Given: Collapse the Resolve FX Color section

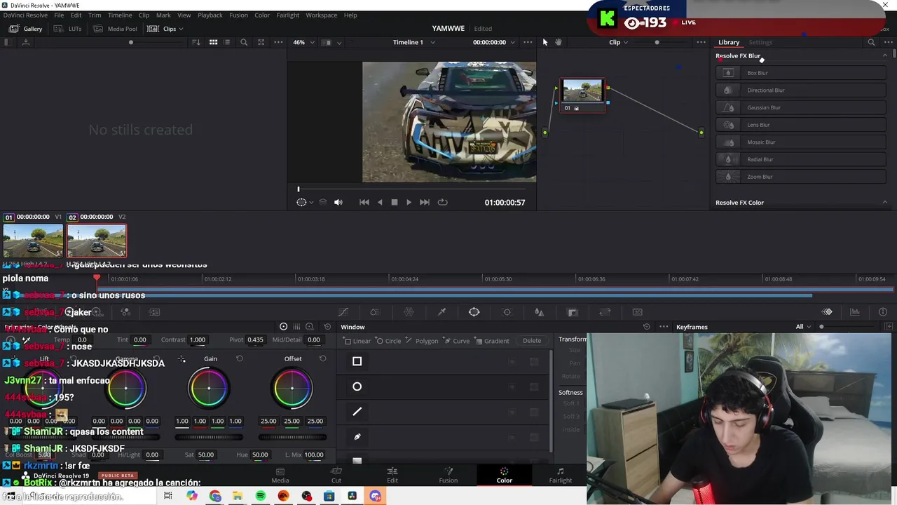Looking at the screenshot, I should [x=884, y=203].
